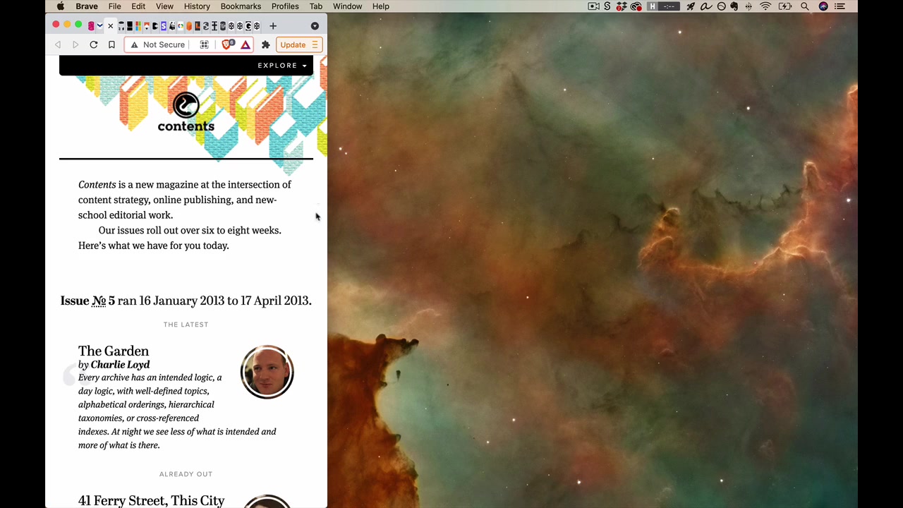Open the extensions puzzle piece menu

coord(266,44)
